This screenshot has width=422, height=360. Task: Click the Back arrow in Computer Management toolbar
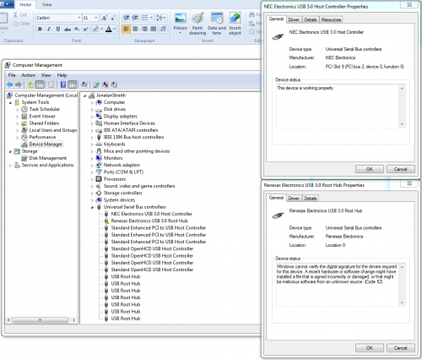coord(10,85)
